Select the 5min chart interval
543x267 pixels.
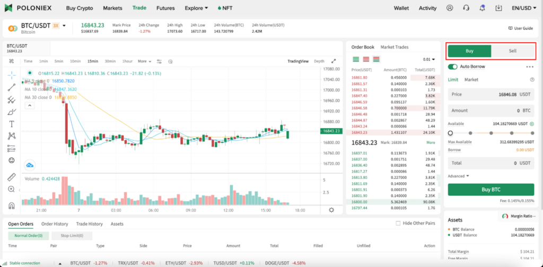tap(58, 61)
